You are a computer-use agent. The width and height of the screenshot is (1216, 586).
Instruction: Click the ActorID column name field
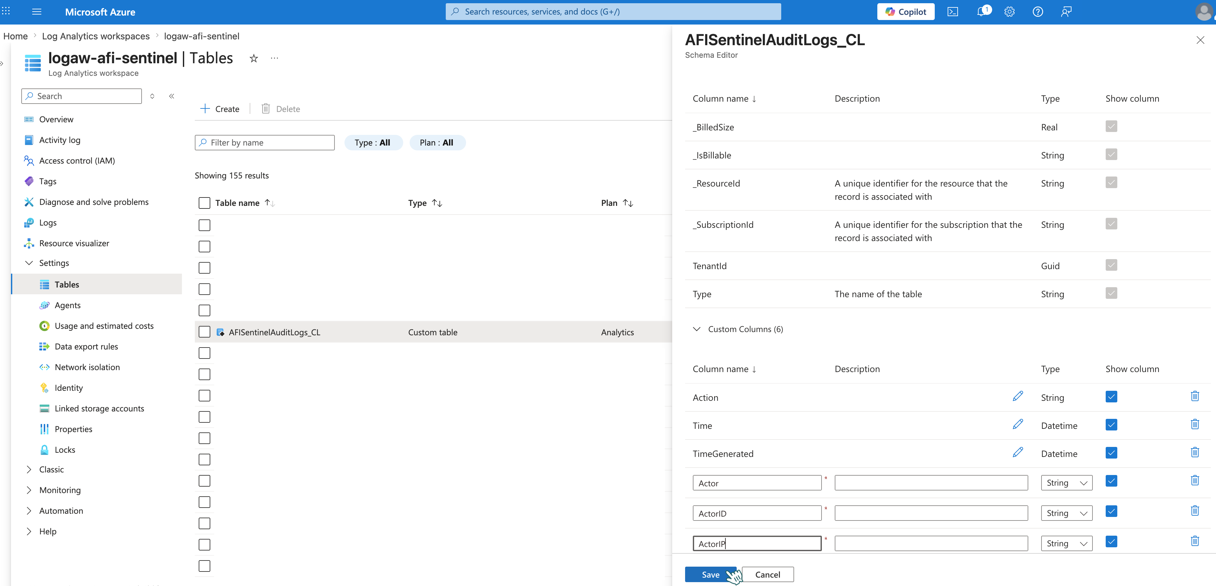pyautogui.click(x=757, y=513)
